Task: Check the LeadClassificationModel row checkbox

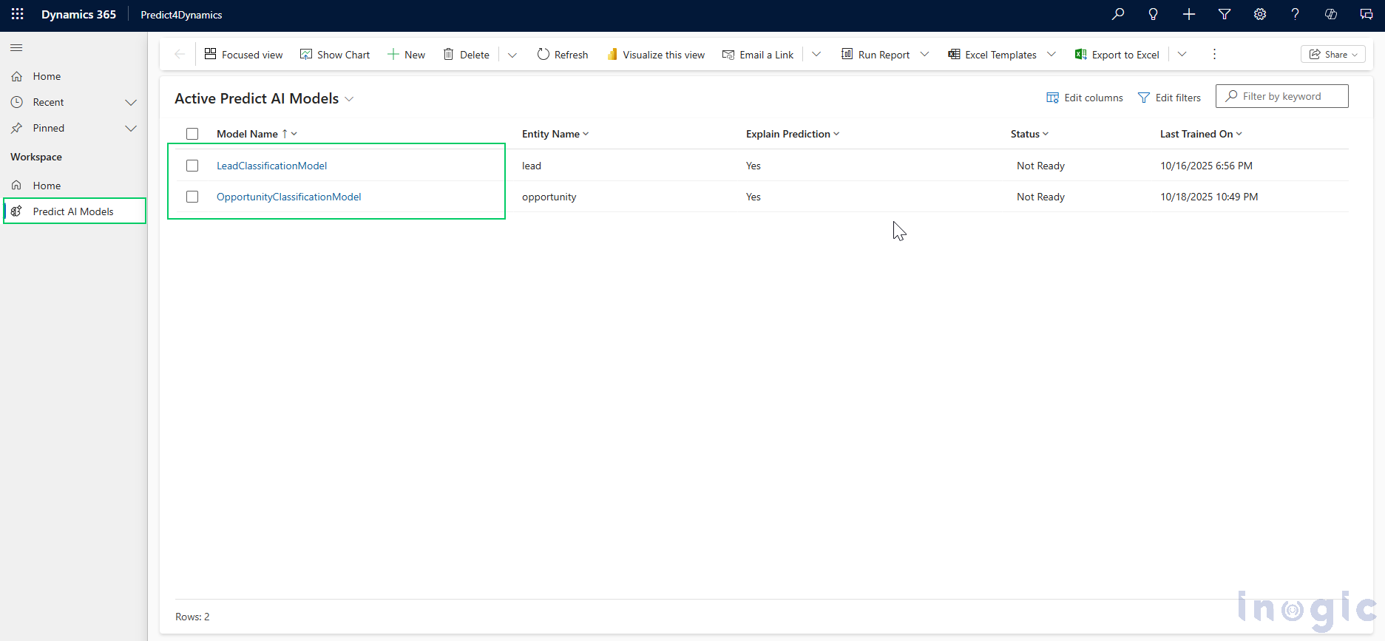Action: coord(192,166)
